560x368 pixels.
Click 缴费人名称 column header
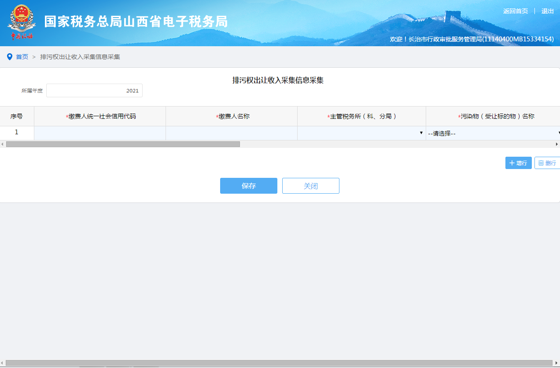click(232, 116)
